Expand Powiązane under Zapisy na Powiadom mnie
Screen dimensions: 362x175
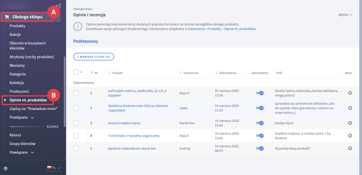(x=22, y=118)
